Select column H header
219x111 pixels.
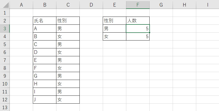coord(184,5)
